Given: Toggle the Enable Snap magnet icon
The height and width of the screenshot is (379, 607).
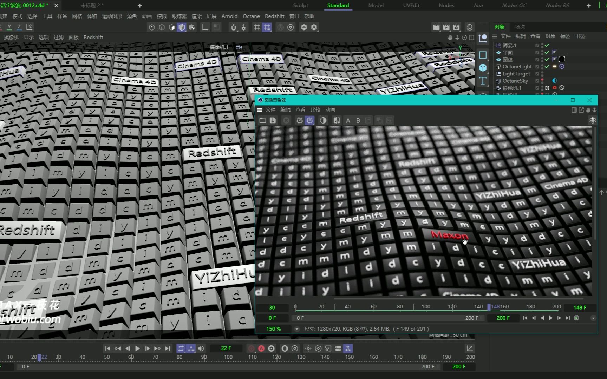Looking at the screenshot, I should 234,27.
